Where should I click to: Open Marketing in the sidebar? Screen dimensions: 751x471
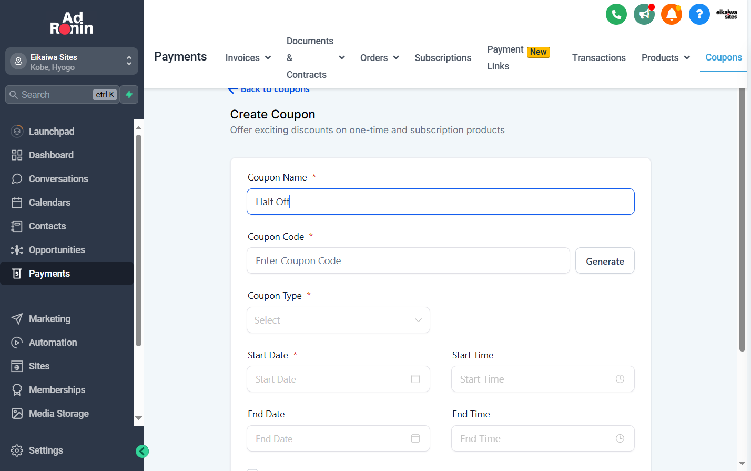click(x=67, y=319)
